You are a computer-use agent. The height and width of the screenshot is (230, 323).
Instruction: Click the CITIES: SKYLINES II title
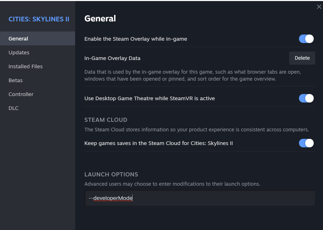pos(39,19)
